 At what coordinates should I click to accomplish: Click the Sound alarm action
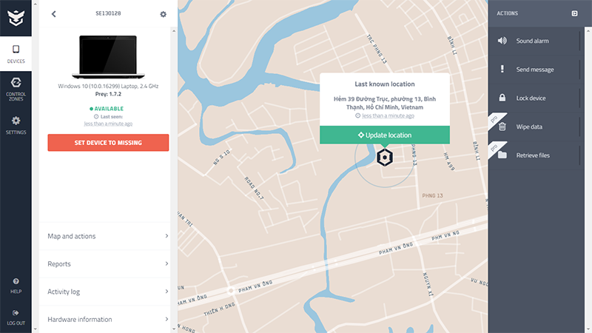532,41
